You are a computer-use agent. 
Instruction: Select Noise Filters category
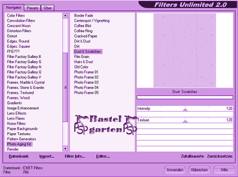pos(17,123)
